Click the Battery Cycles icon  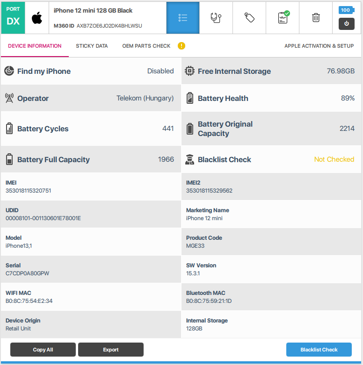coord(9,128)
